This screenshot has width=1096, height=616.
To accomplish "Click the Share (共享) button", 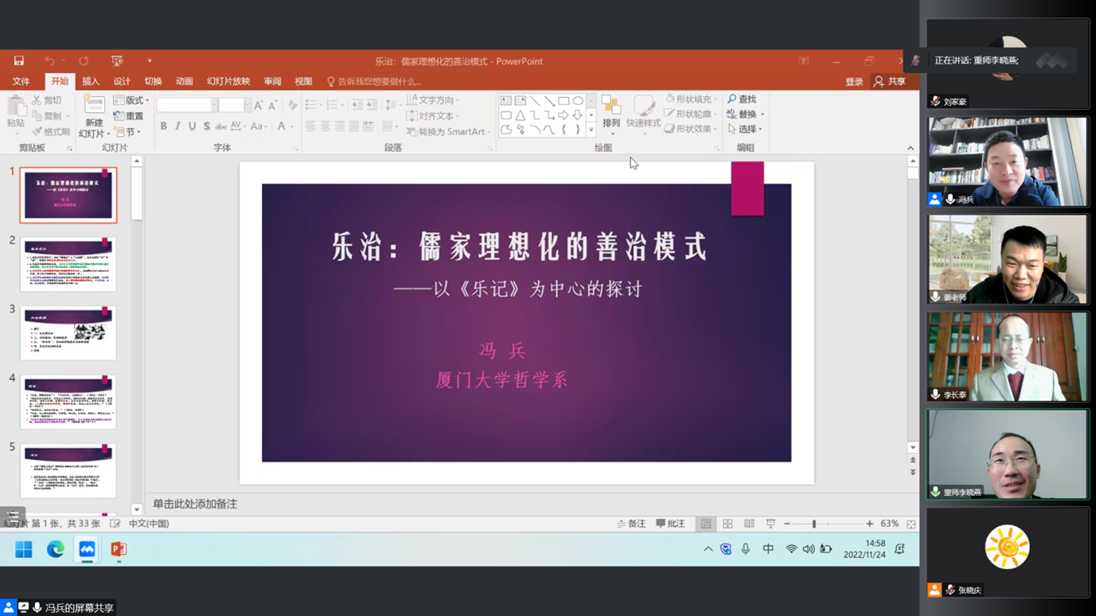I will pos(890,81).
